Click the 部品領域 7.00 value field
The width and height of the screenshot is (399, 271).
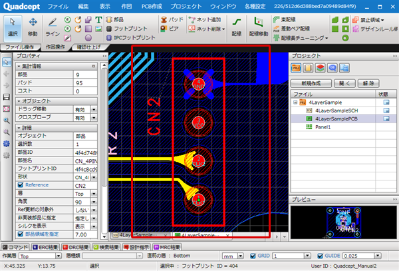[x=86, y=234]
